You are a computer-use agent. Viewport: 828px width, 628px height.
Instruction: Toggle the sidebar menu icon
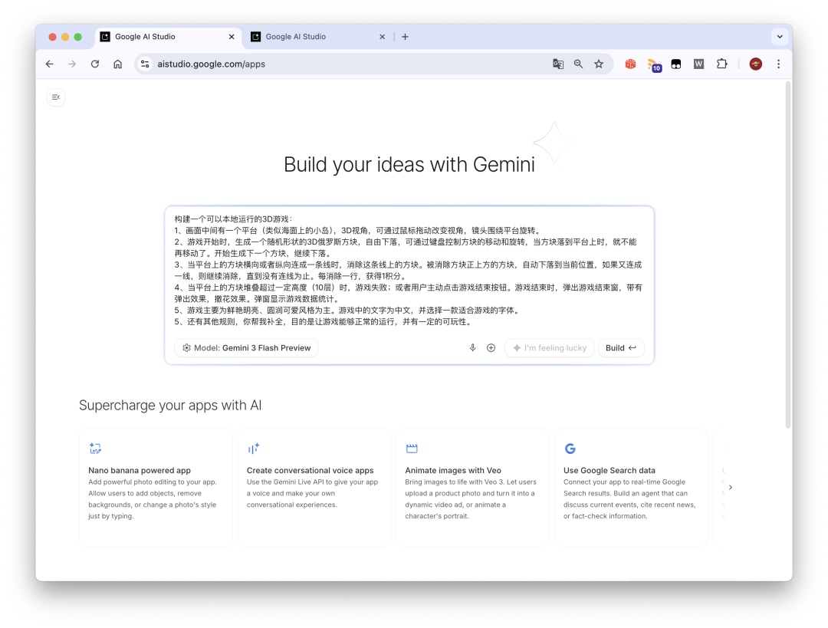(56, 97)
